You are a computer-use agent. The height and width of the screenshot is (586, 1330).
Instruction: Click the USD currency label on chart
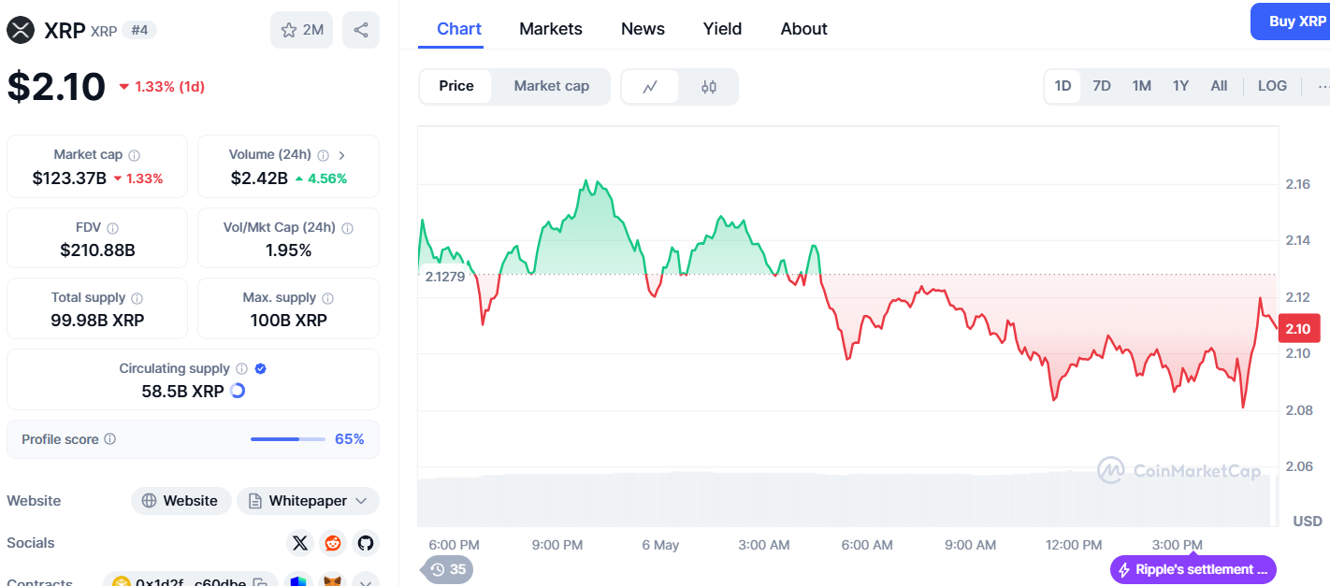[1308, 521]
